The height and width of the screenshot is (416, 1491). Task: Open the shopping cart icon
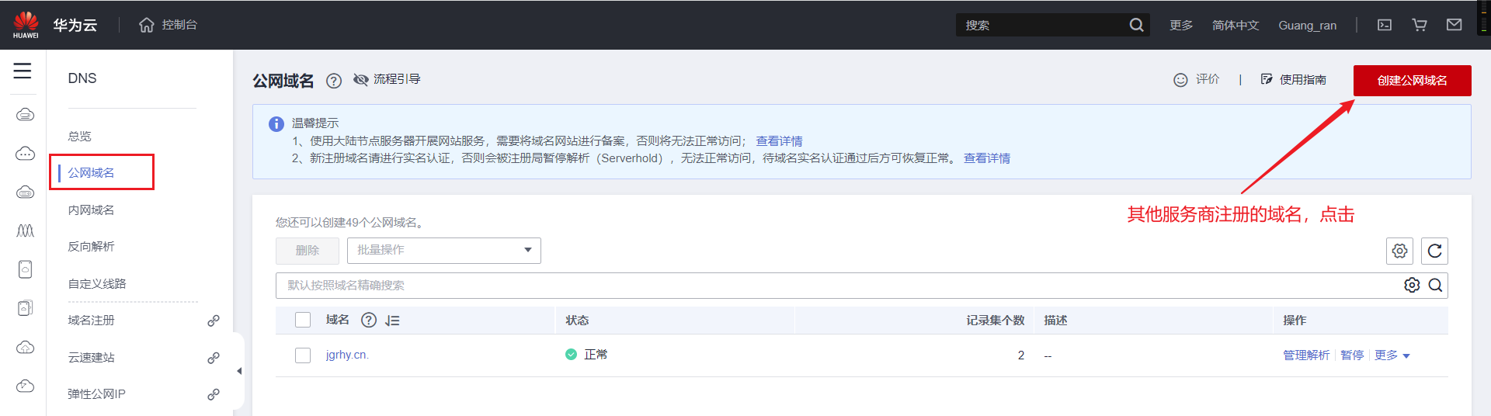pyautogui.click(x=1420, y=25)
